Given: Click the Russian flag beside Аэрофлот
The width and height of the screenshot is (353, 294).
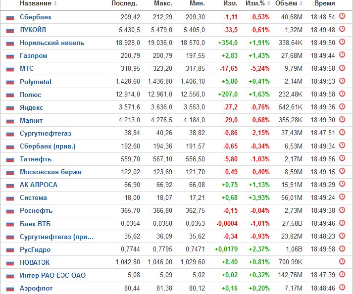Looking at the screenshot, I should [x=10, y=289].
